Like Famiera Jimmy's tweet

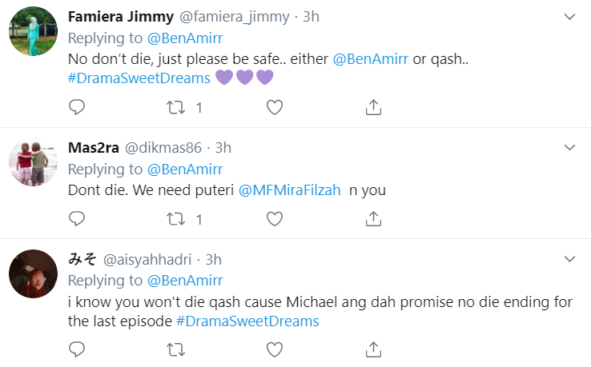coord(274,107)
